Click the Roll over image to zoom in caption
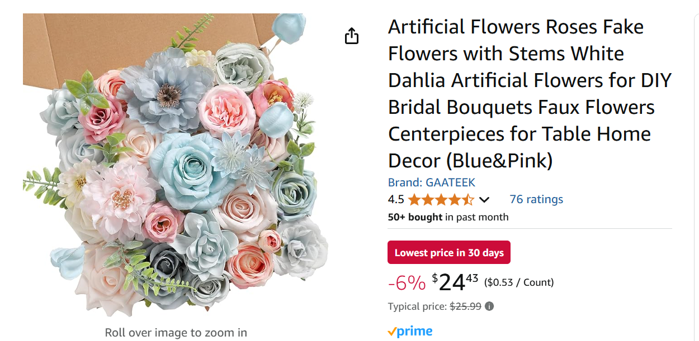 click(x=176, y=333)
